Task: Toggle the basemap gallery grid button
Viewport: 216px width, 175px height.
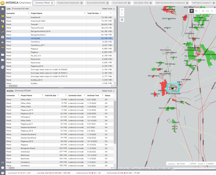Action: click(122, 20)
